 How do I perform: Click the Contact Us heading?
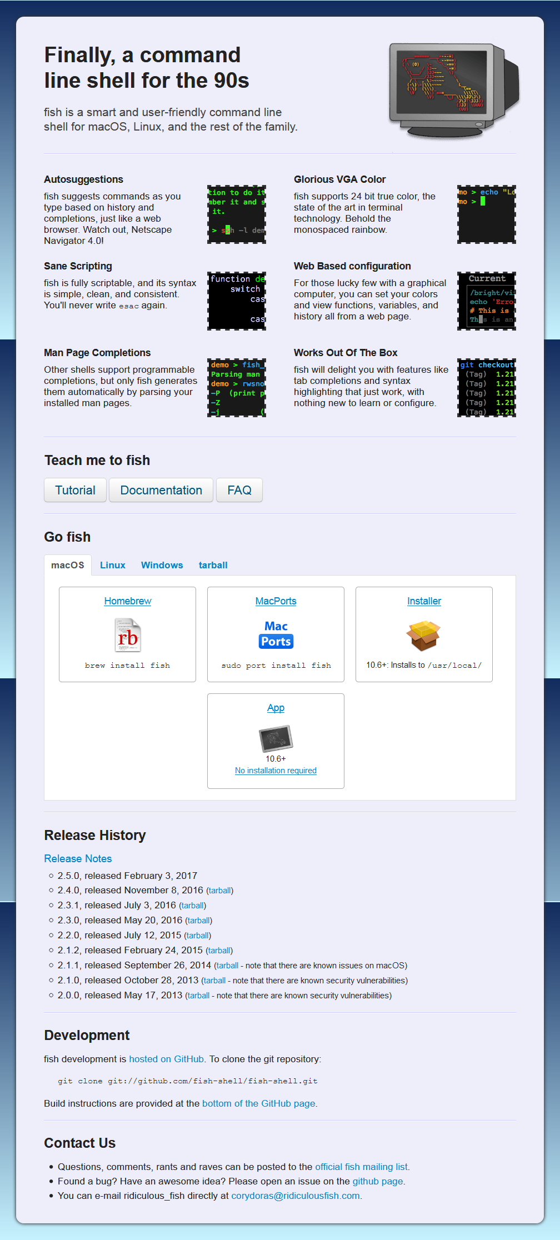[80, 1143]
